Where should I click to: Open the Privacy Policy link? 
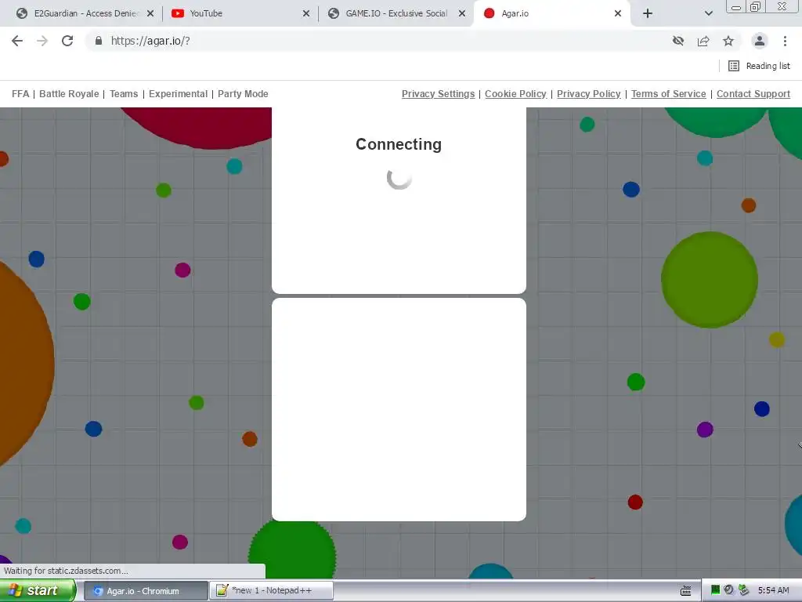[589, 94]
